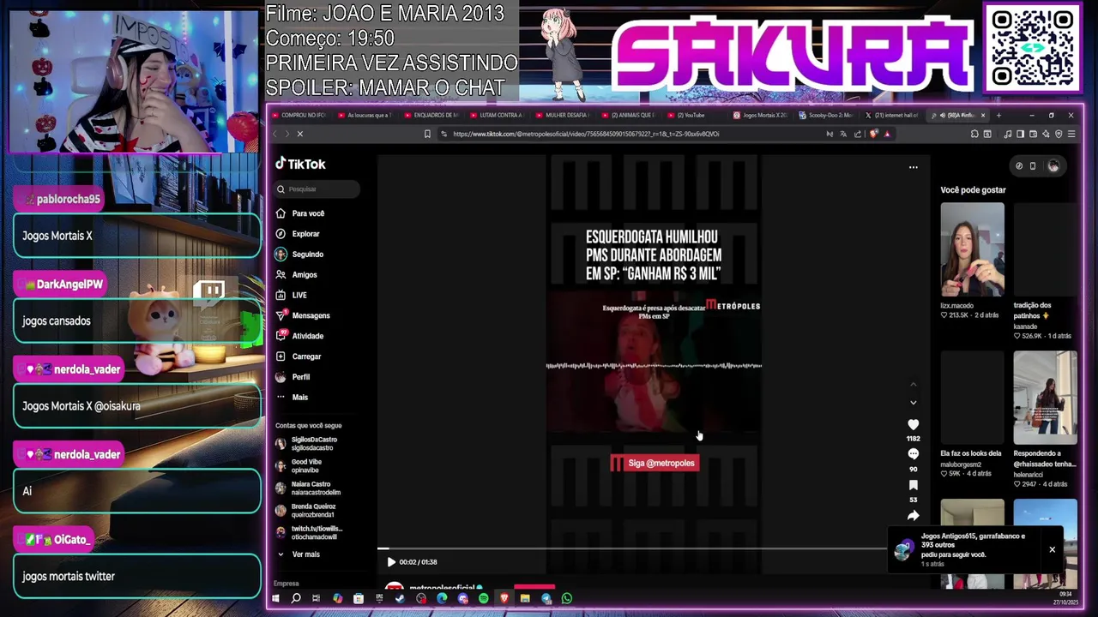
Task: Open Amigos in sidebar
Action: [296, 275]
